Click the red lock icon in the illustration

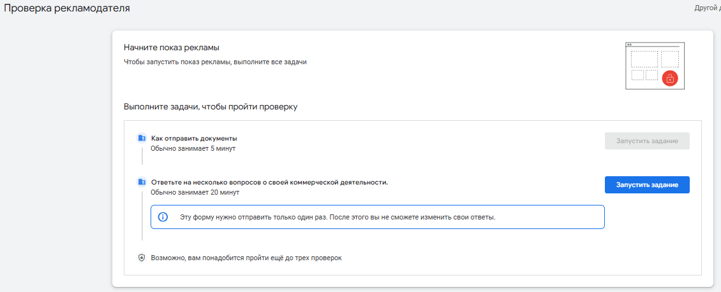point(669,78)
